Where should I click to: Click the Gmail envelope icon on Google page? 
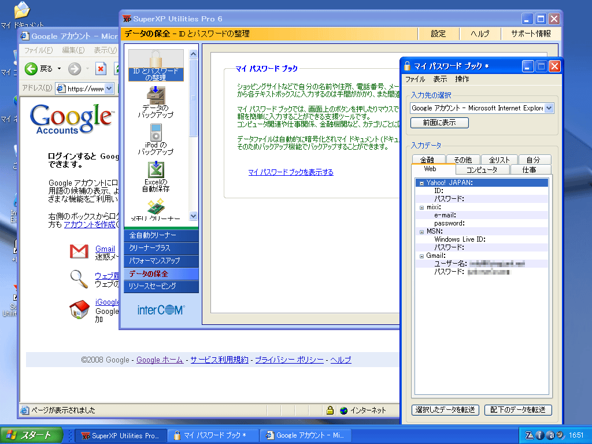point(79,251)
